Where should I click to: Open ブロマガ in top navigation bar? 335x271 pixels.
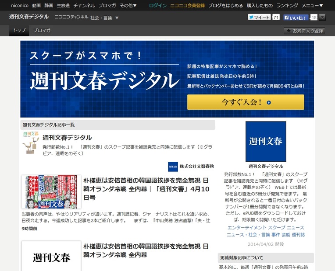click(x=107, y=6)
